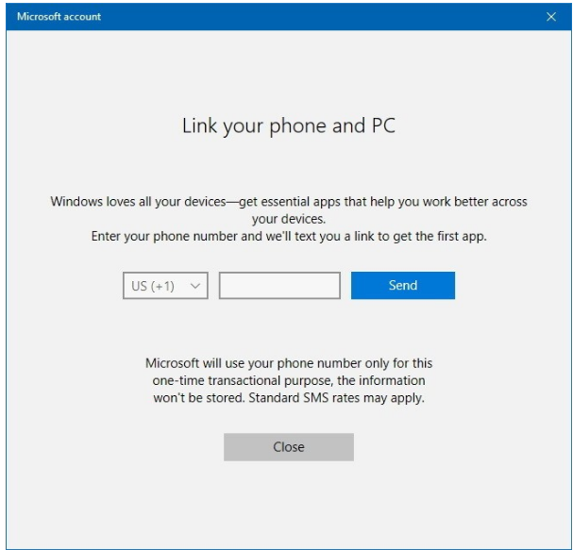Click the white X icon in the blue title bar
Image resolution: width=573 pixels, height=550 pixels.
[552, 17]
